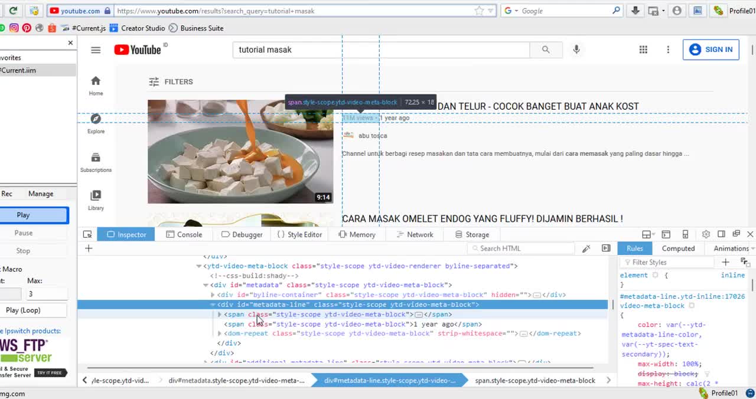The width and height of the screenshot is (756, 399).
Task: Open the Memory tab
Action: tap(357, 234)
